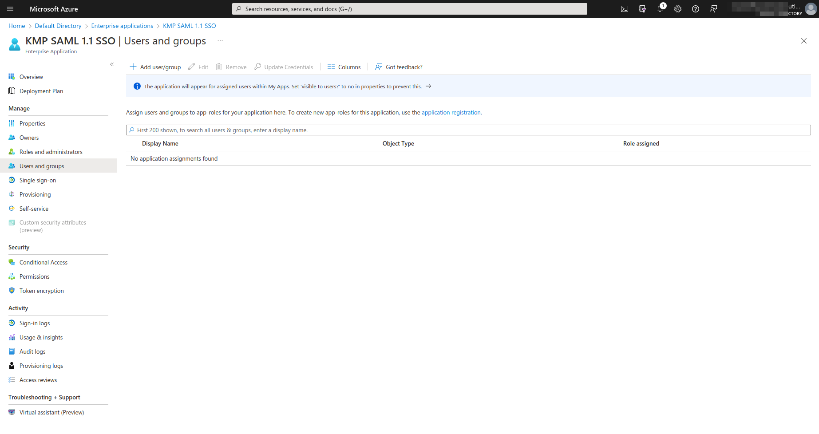
Task: Click the Conditional Access icon
Action: point(12,262)
